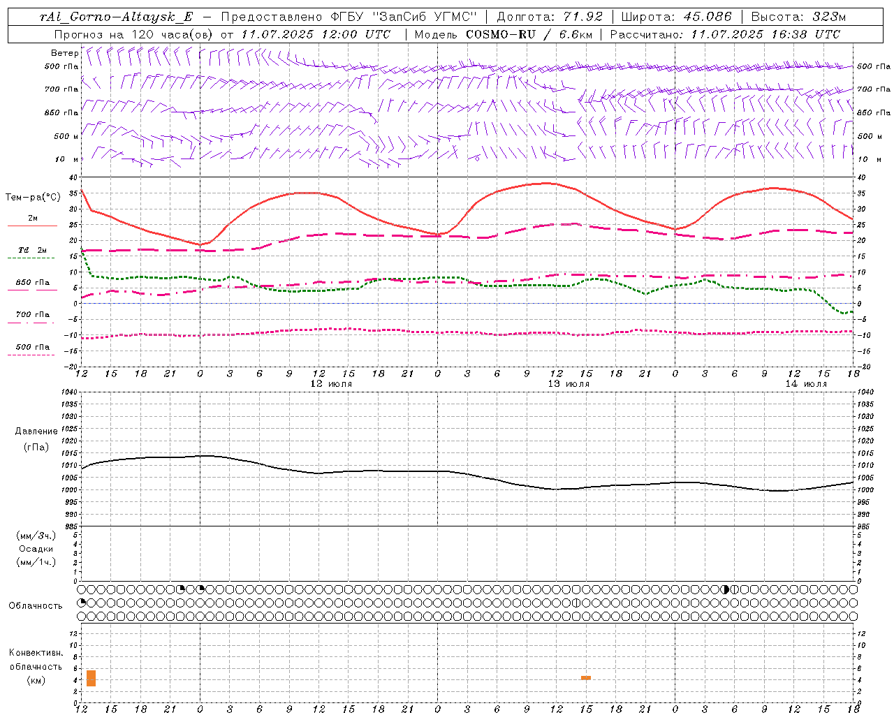The height and width of the screenshot is (715, 894).
Task: Click the Td 2м dew point legend entry
Action: 33,250
